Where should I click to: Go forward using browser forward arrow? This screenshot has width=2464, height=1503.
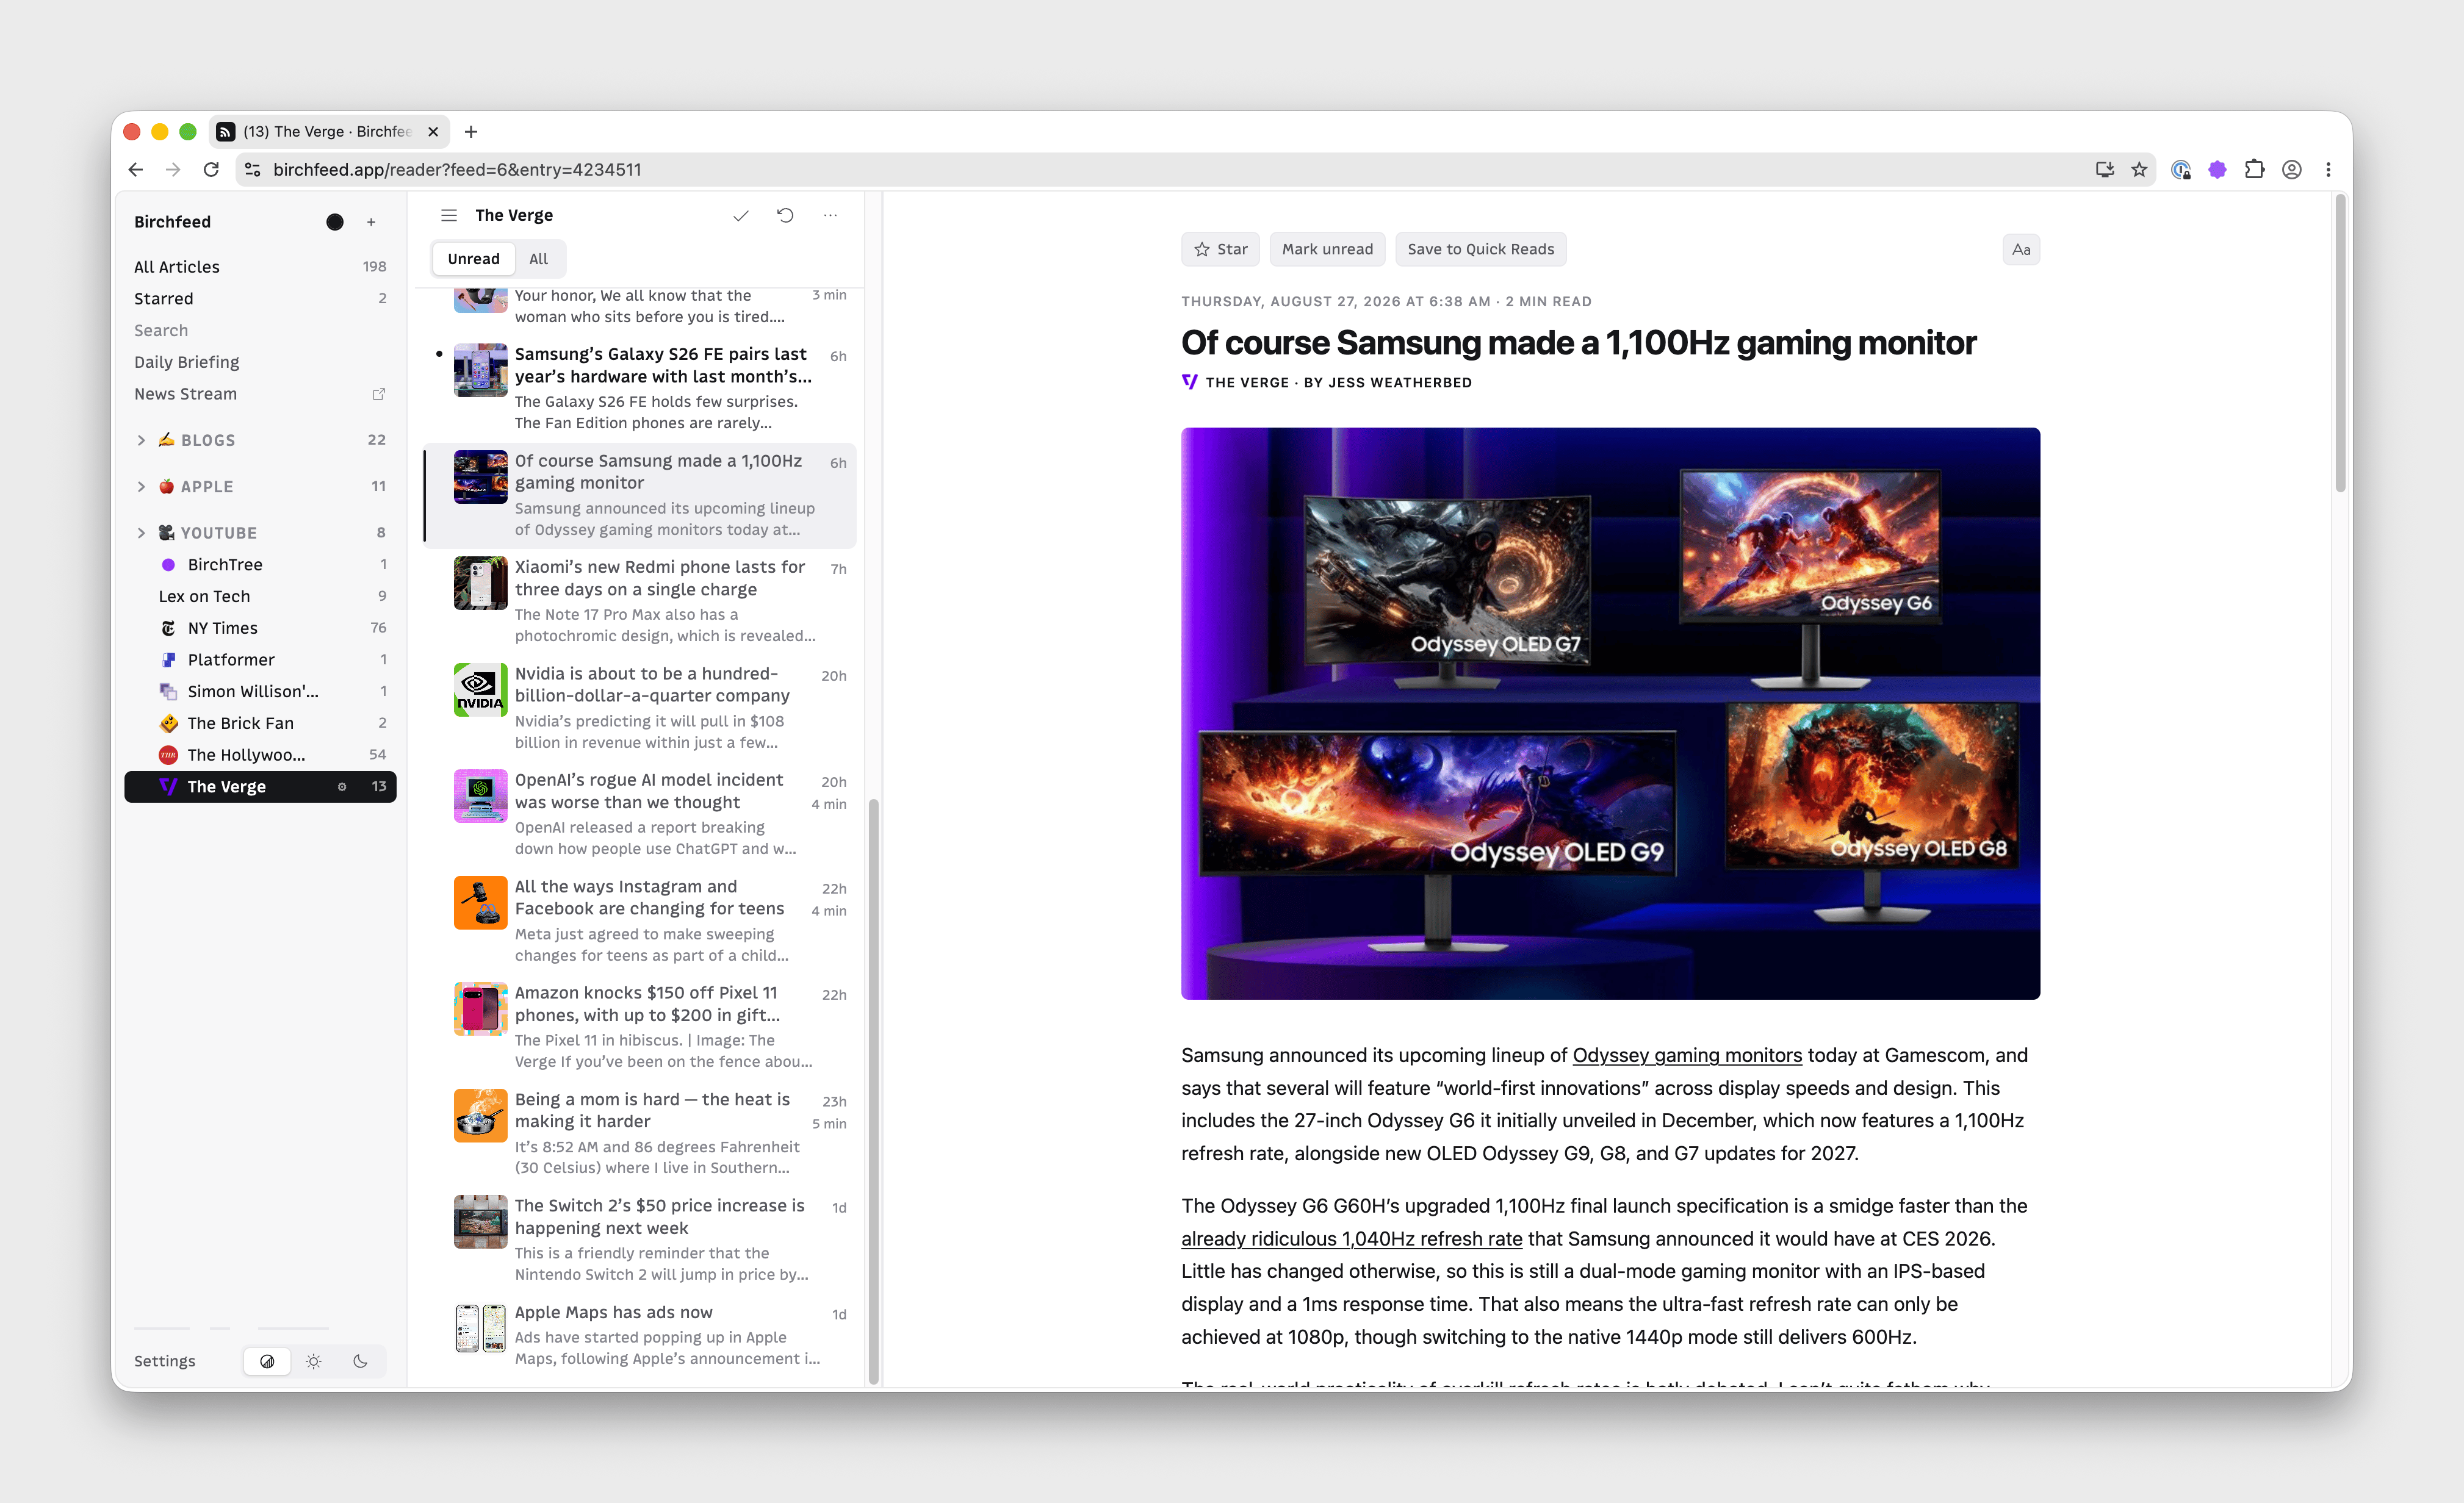coord(173,170)
